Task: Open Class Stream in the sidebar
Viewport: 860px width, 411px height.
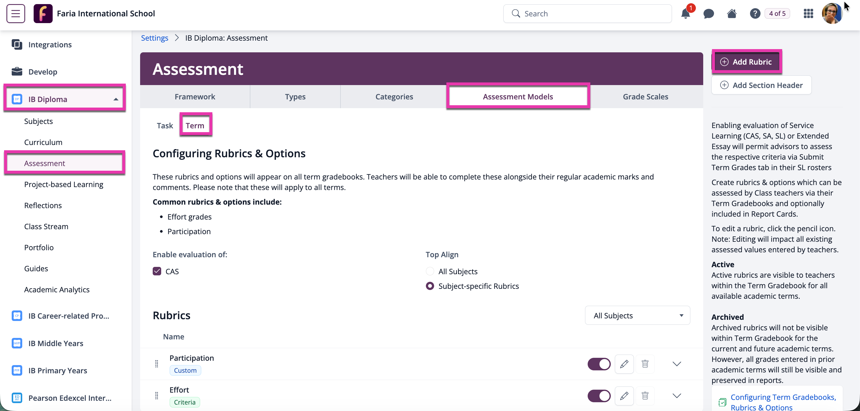Action: [46, 226]
